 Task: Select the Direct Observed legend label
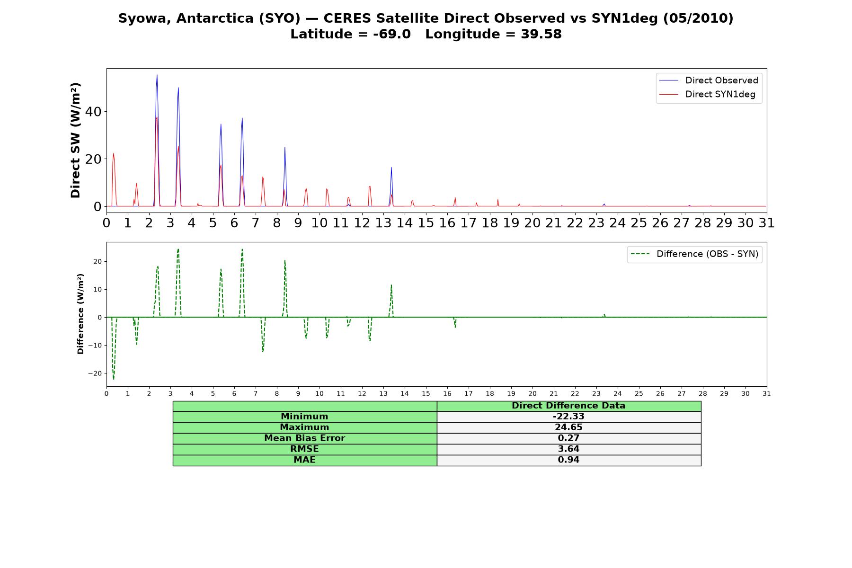[721, 80]
